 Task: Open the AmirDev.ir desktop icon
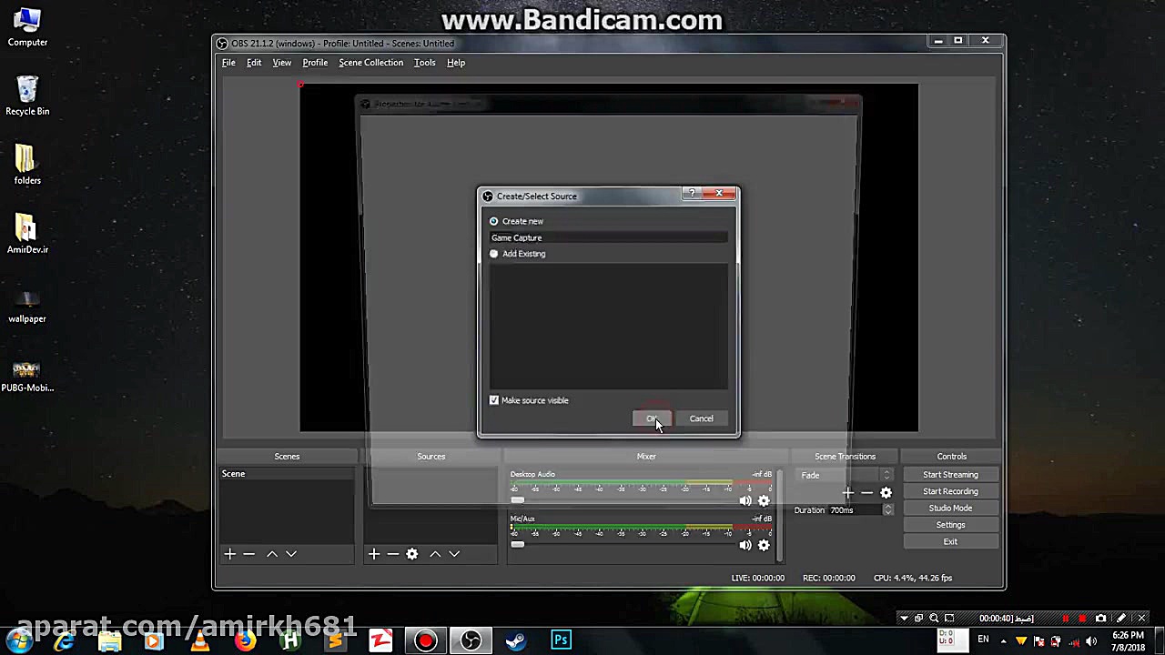click(27, 234)
